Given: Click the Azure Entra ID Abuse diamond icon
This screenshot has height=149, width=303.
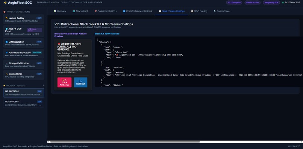Looking at the screenshot, I should tap(6, 52).
